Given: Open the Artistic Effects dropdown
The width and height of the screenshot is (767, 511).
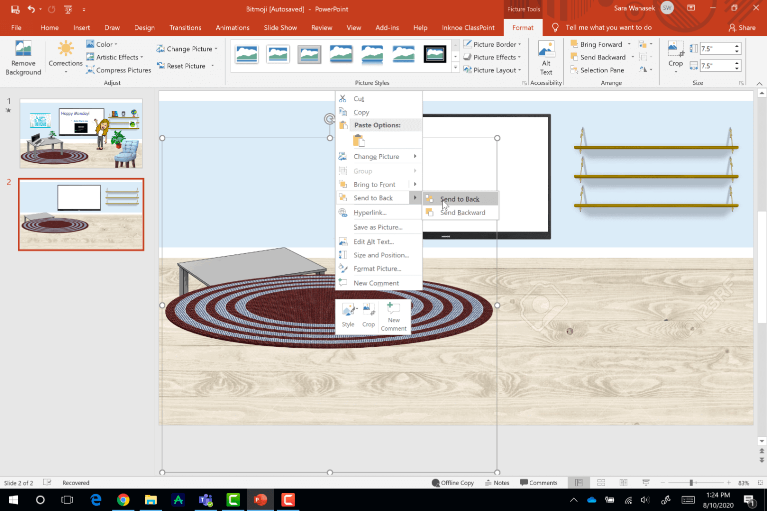Looking at the screenshot, I should pyautogui.click(x=114, y=57).
